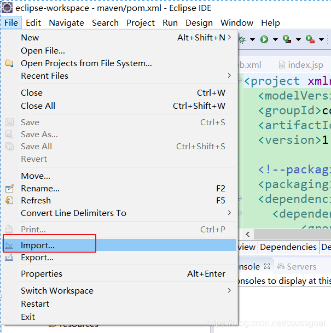This screenshot has height=333, width=331.
Task: Open dropdown arrow next to Run button
Action: [275, 39]
